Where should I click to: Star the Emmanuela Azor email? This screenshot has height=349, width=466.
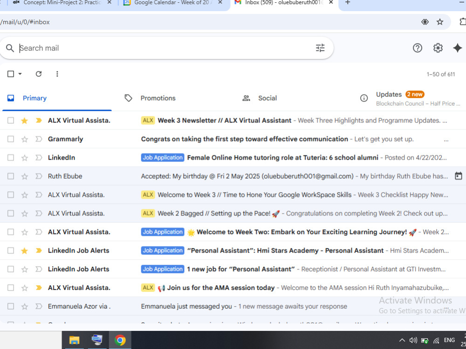click(25, 307)
